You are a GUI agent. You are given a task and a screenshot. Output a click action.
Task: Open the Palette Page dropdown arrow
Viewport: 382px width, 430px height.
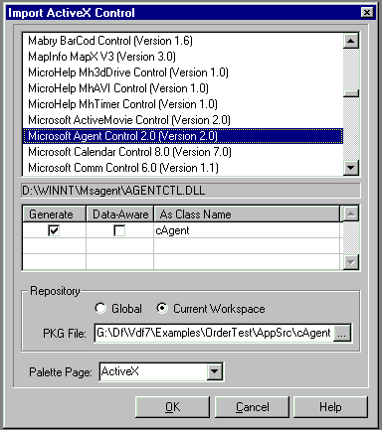[215, 371]
